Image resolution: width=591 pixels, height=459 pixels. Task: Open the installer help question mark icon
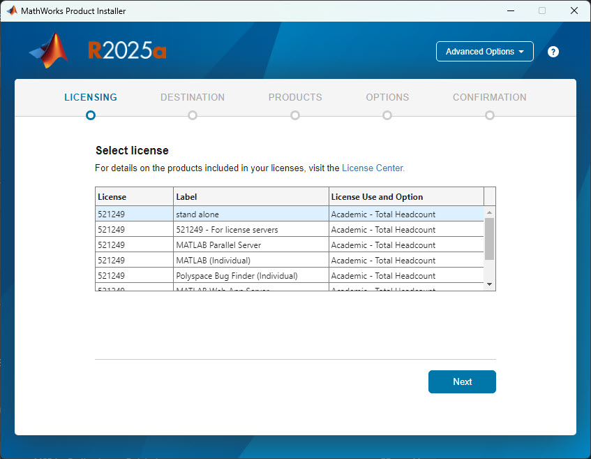553,52
